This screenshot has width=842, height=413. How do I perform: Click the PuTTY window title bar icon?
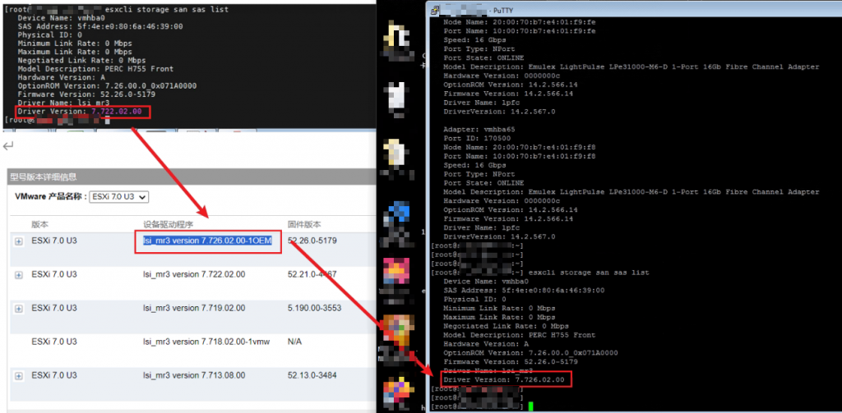(436, 10)
